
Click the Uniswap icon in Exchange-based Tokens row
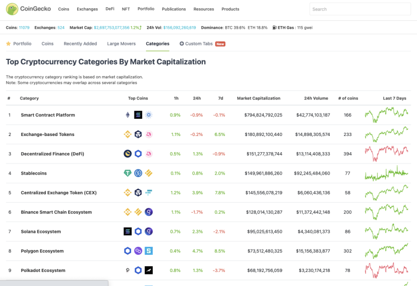(x=149, y=134)
